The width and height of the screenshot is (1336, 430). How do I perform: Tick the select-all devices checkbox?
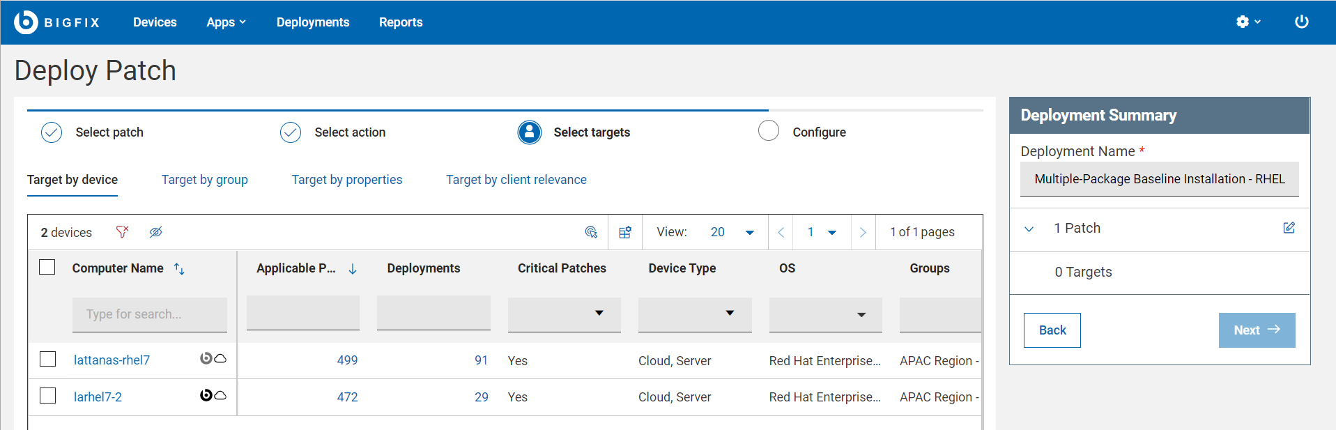pyautogui.click(x=47, y=267)
